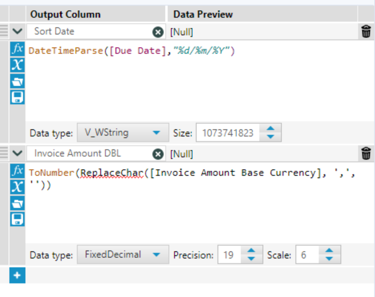375x297 pixels.
Task: Collapse the Invoice Amount DBL expression
Action: (x=17, y=154)
